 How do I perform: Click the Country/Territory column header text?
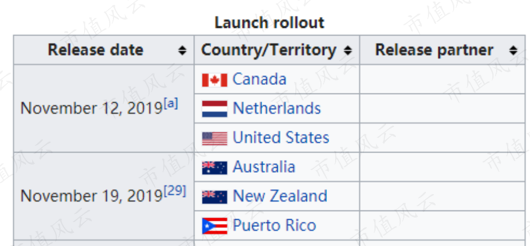[269, 50]
